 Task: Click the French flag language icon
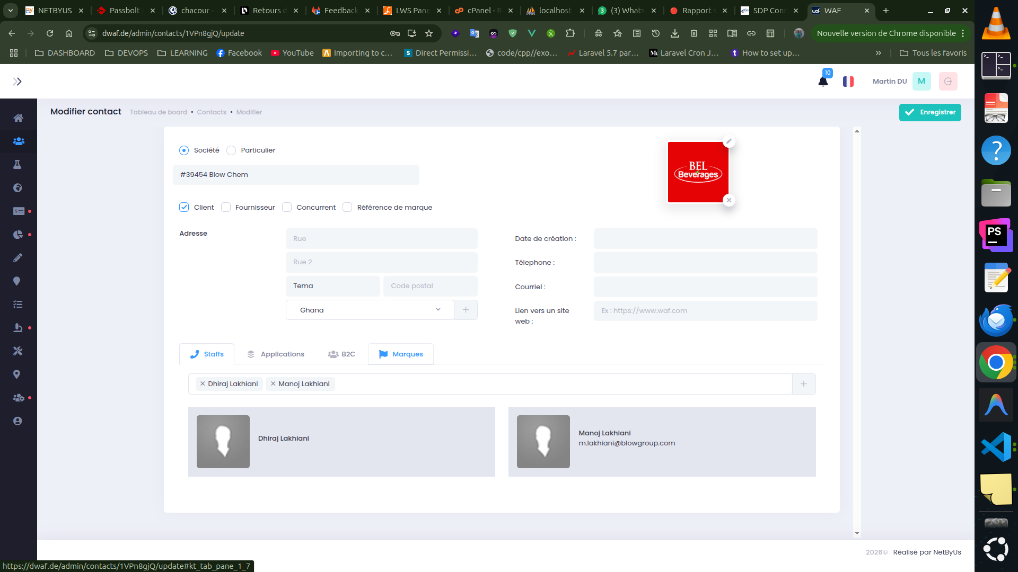click(x=848, y=82)
